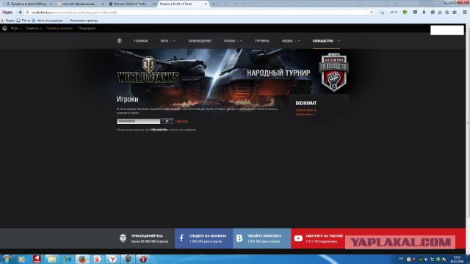Click the YouTube play icon in footer
The width and height of the screenshot is (470, 264).
pos(298,238)
